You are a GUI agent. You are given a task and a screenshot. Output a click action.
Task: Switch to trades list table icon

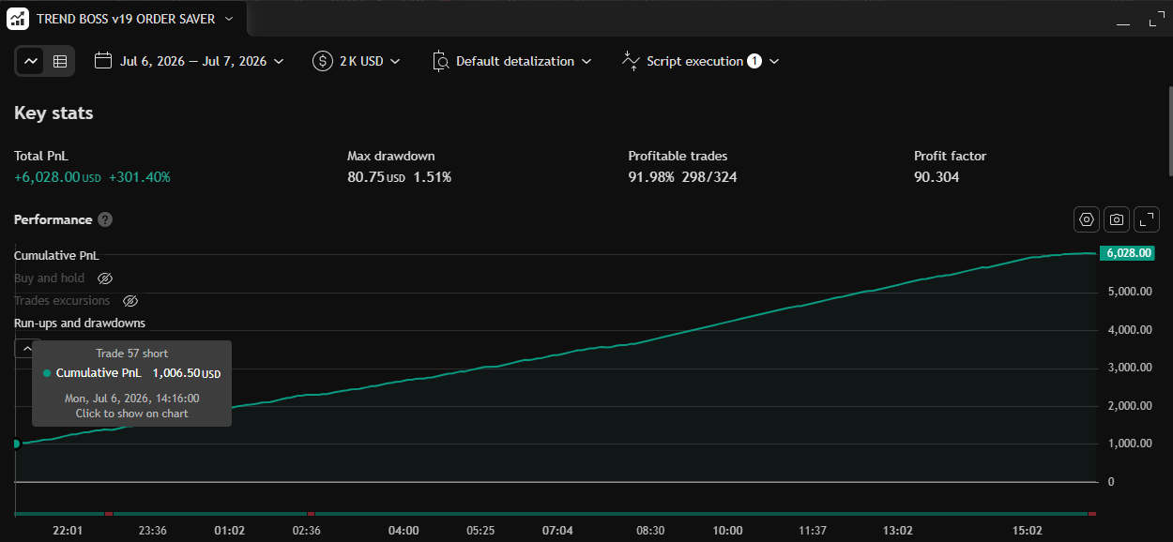pos(60,61)
